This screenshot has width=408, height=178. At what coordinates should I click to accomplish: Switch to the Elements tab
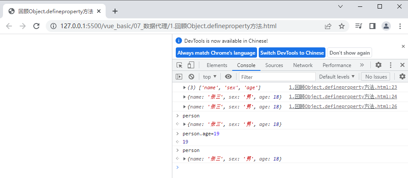click(217, 65)
